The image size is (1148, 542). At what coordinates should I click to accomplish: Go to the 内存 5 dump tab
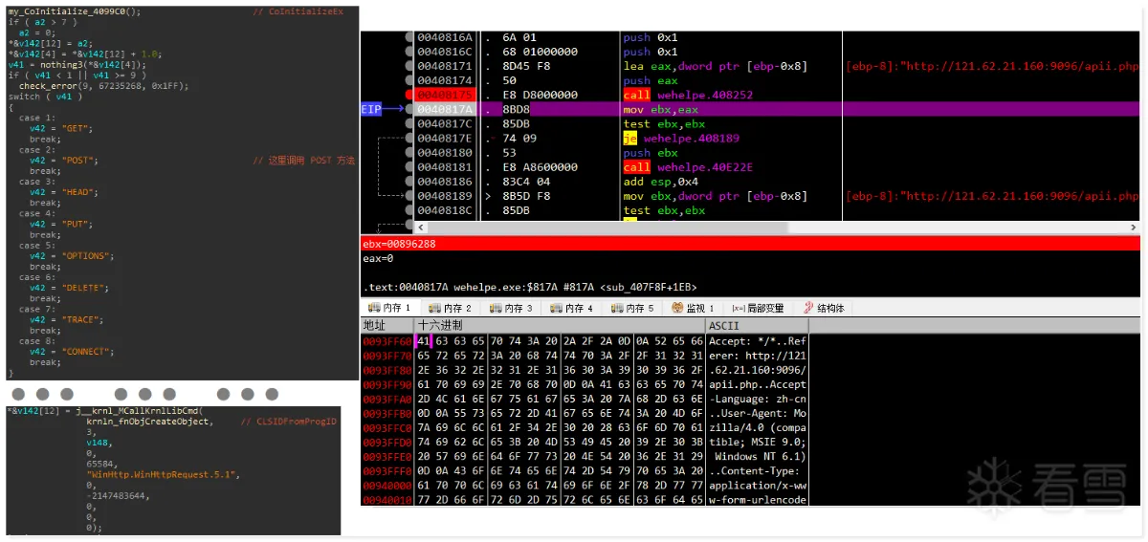(x=633, y=308)
